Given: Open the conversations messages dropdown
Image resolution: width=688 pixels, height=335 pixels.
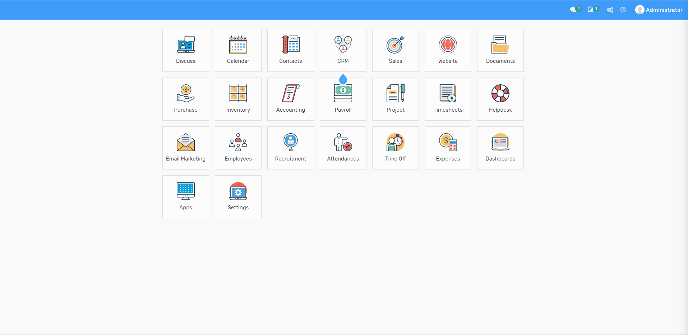Looking at the screenshot, I should coord(574,10).
